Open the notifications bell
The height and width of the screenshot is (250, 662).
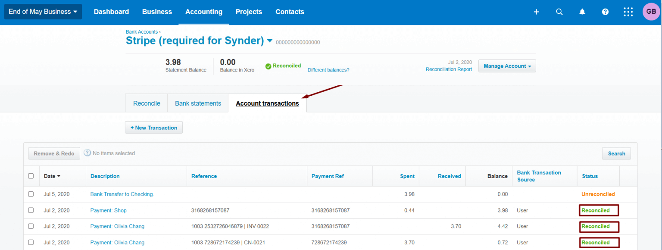click(582, 12)
